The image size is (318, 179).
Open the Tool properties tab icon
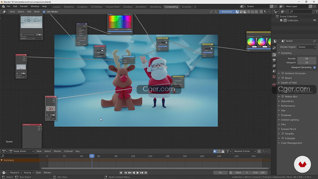tap(274, 48)
